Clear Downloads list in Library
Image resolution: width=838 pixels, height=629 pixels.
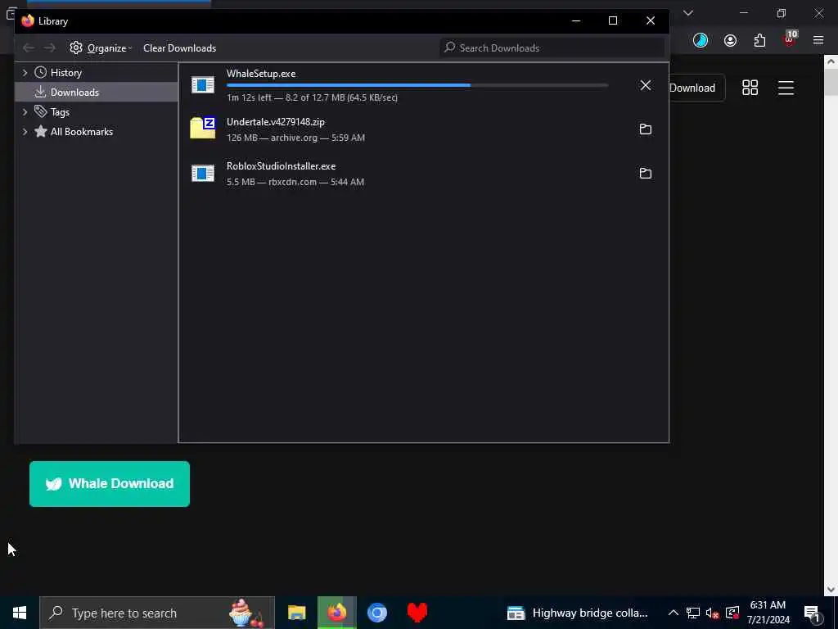(x=179, y=48)
